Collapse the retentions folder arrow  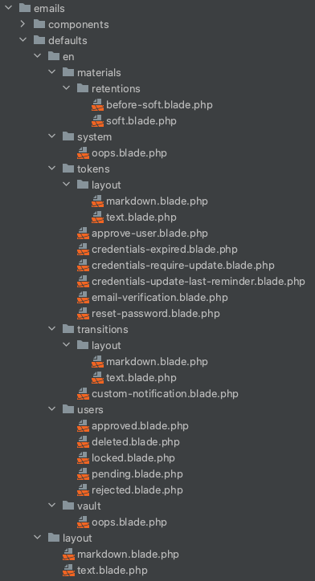click(x=66, y=88)
